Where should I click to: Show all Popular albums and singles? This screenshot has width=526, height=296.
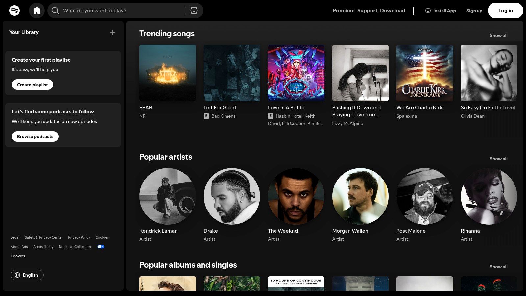[498, 267]
